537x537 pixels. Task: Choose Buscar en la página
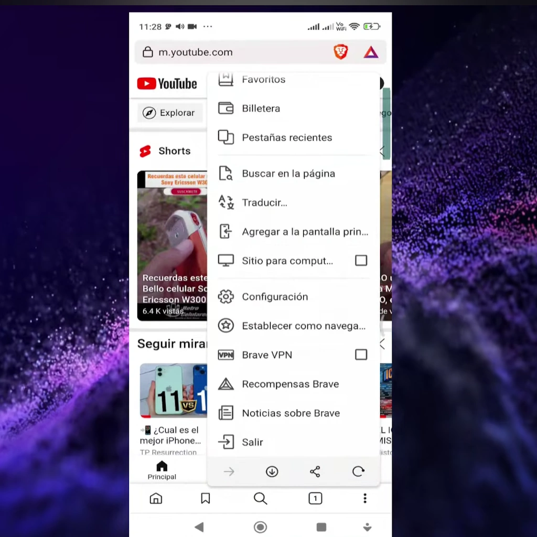point(294,173)
